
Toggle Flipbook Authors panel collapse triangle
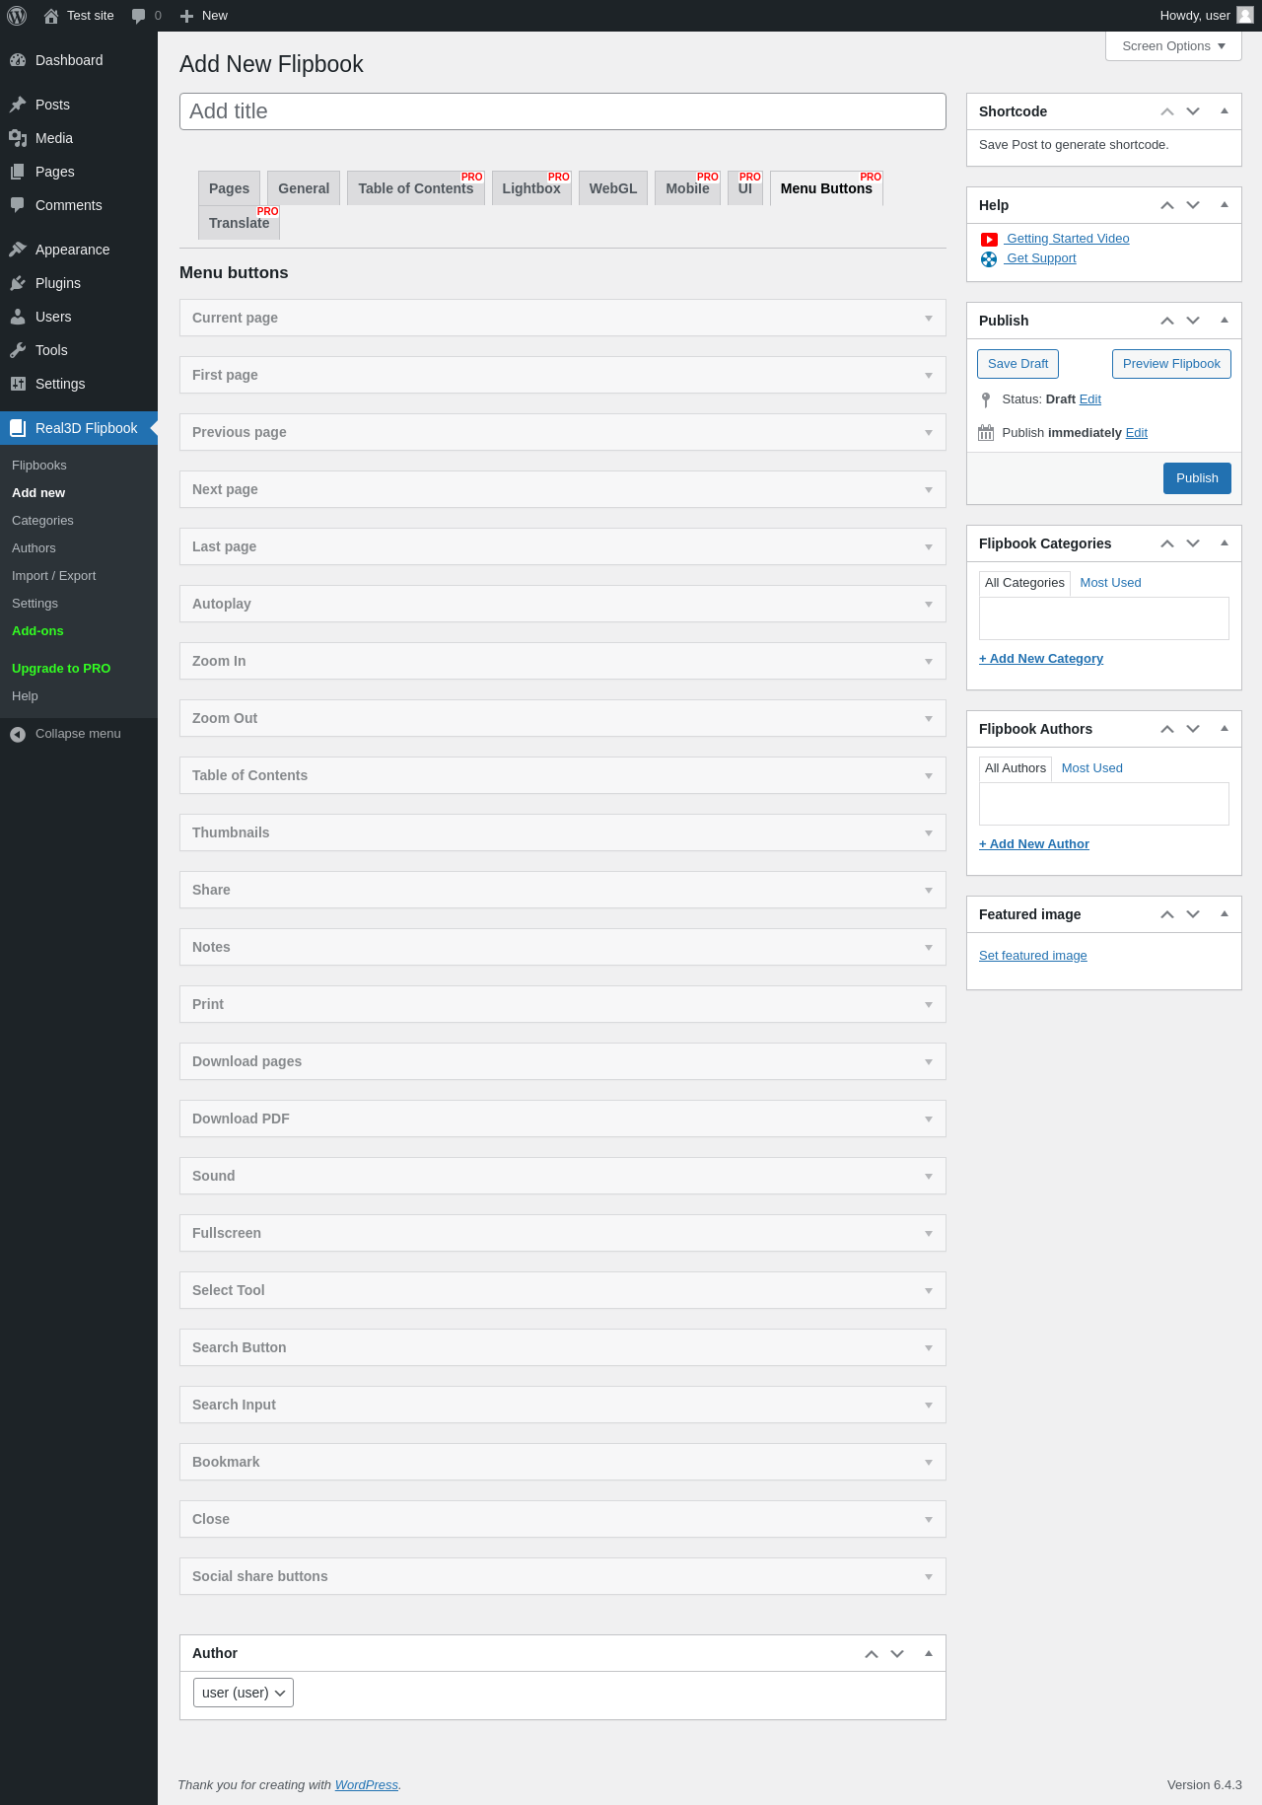tap(1225, 729)
